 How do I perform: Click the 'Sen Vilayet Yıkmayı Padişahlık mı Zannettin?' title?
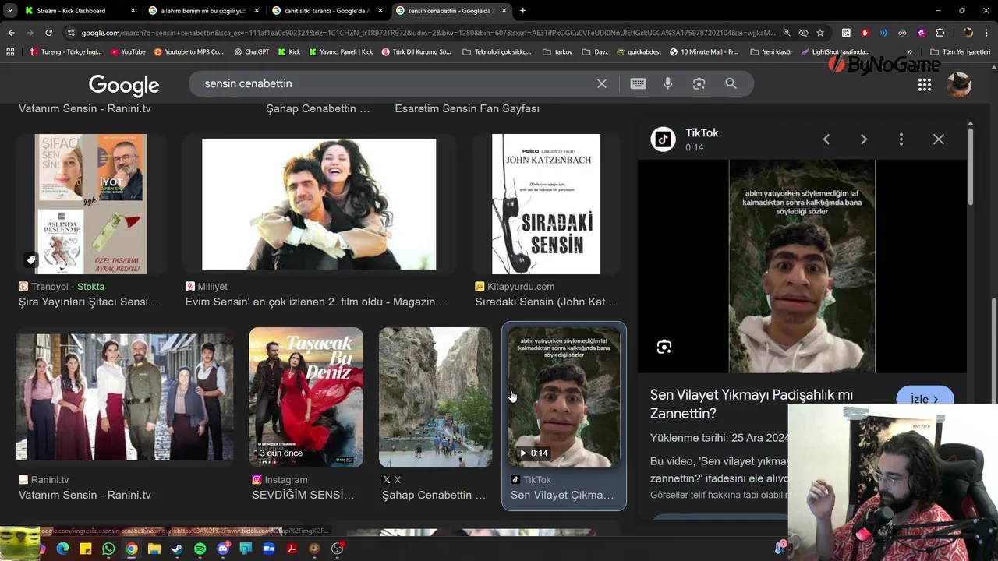pos(752,404)
